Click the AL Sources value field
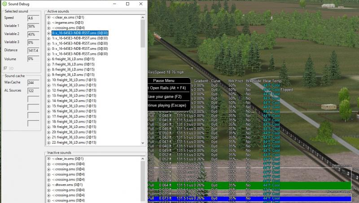The image size is (359, 203). [x=33, y=91]
